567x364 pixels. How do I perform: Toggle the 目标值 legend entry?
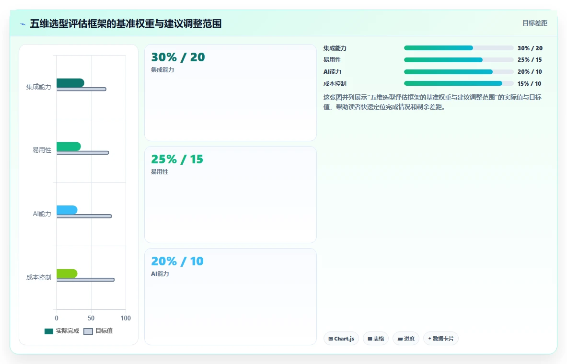click(98, 331)
